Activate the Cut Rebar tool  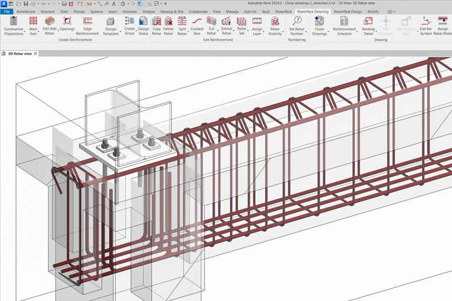pos(212,26)
